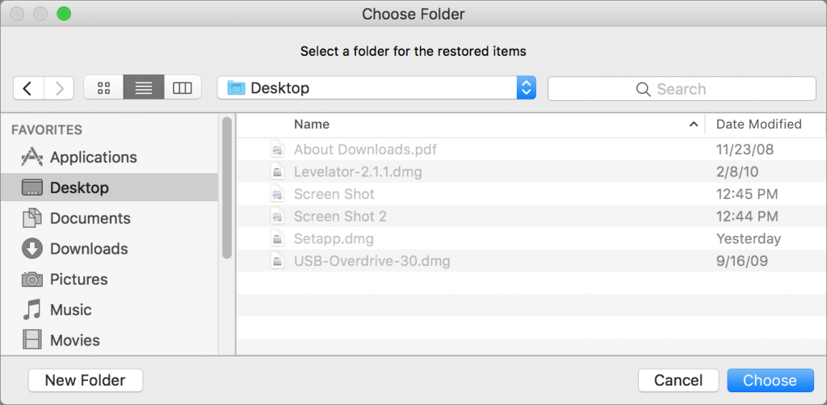This screenshot has width=827, height=405.
Task: Click the green zoom window button
Action: [64, 14]
